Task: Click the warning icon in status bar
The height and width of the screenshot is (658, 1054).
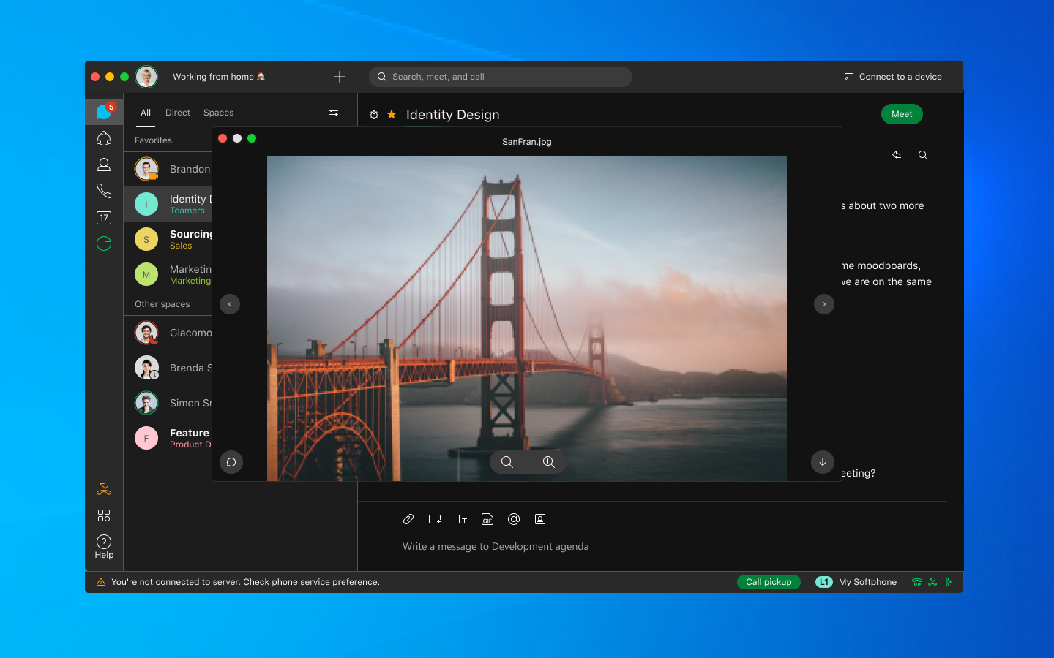Action: [101, 582]
